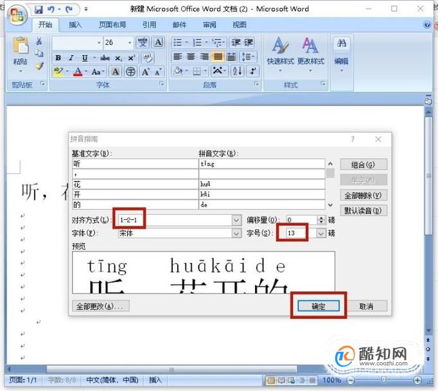Image resolution: width=438 pixels, height=391 pixels.
Task: Click 组合(G) button in dialog
Action: (363, 165)
